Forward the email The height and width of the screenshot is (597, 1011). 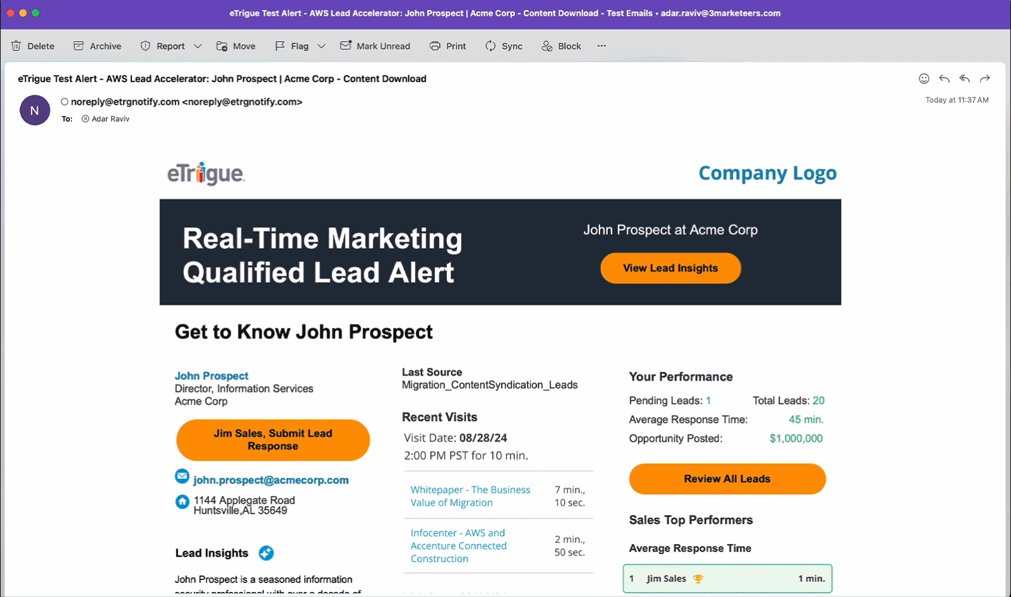tap(984, 78)
